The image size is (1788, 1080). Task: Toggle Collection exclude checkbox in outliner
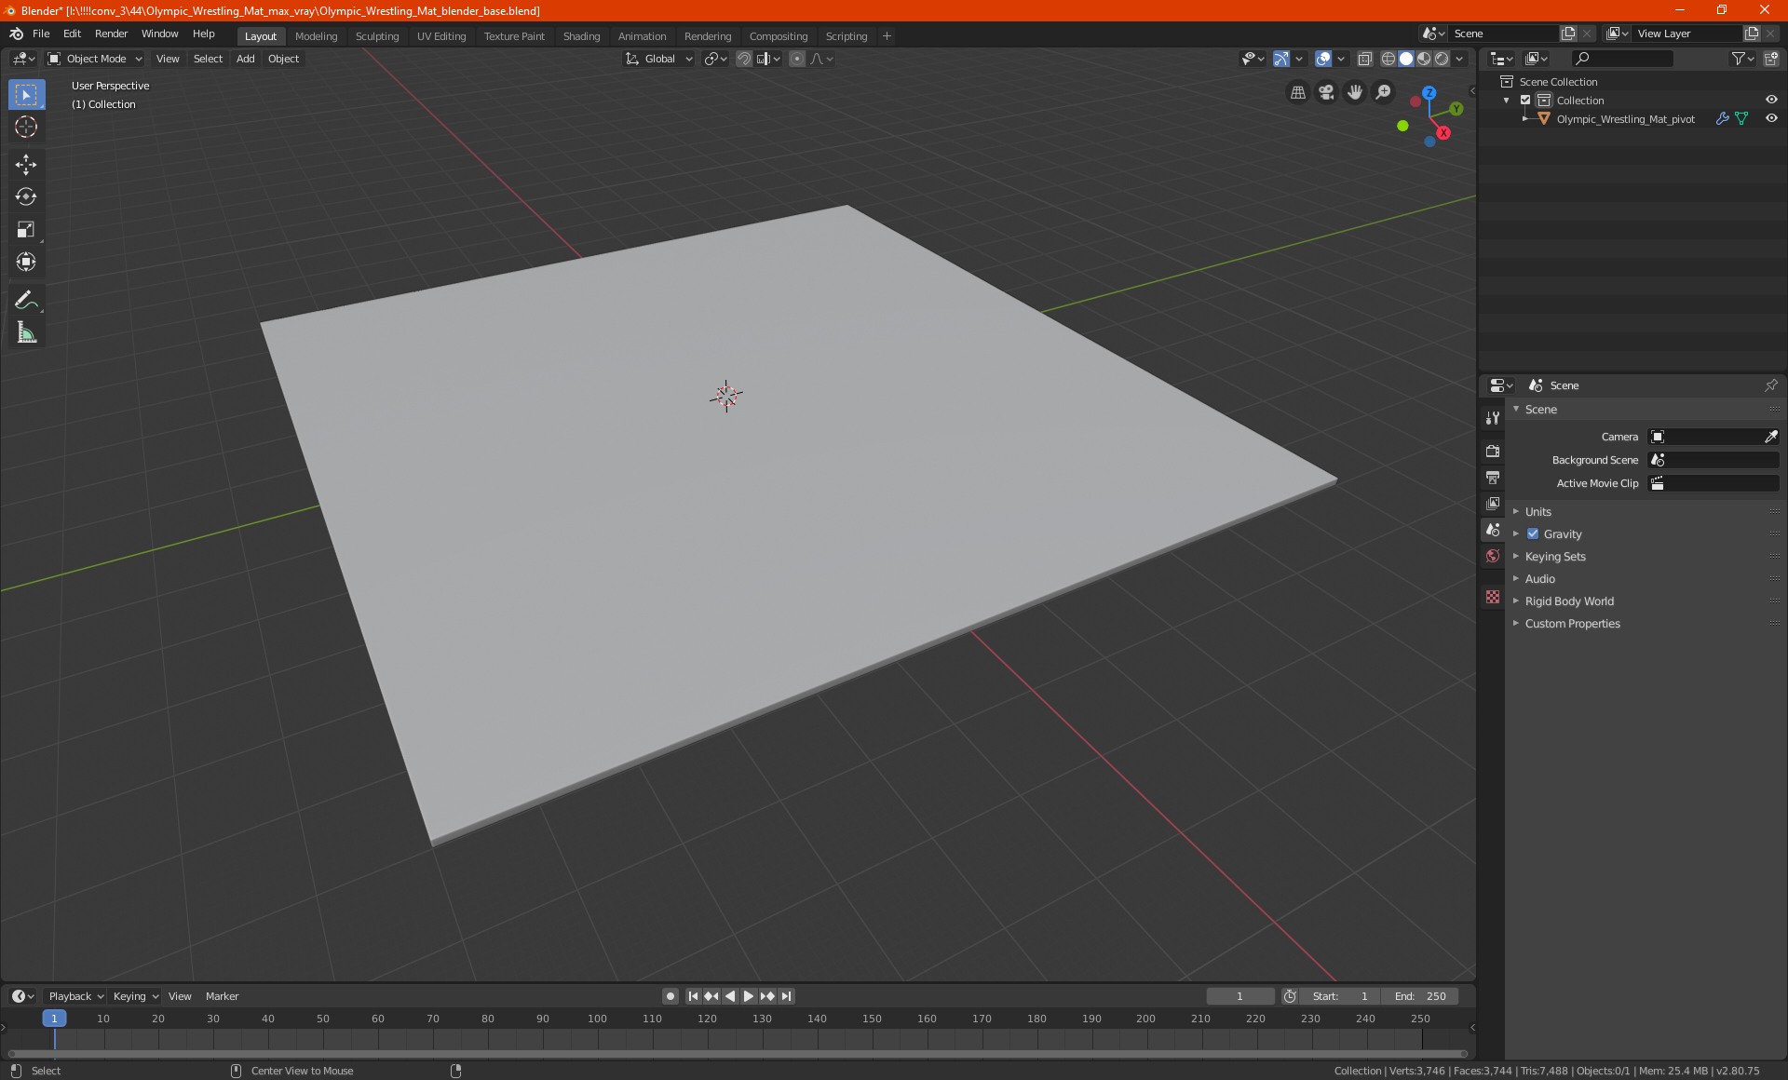1525,101
